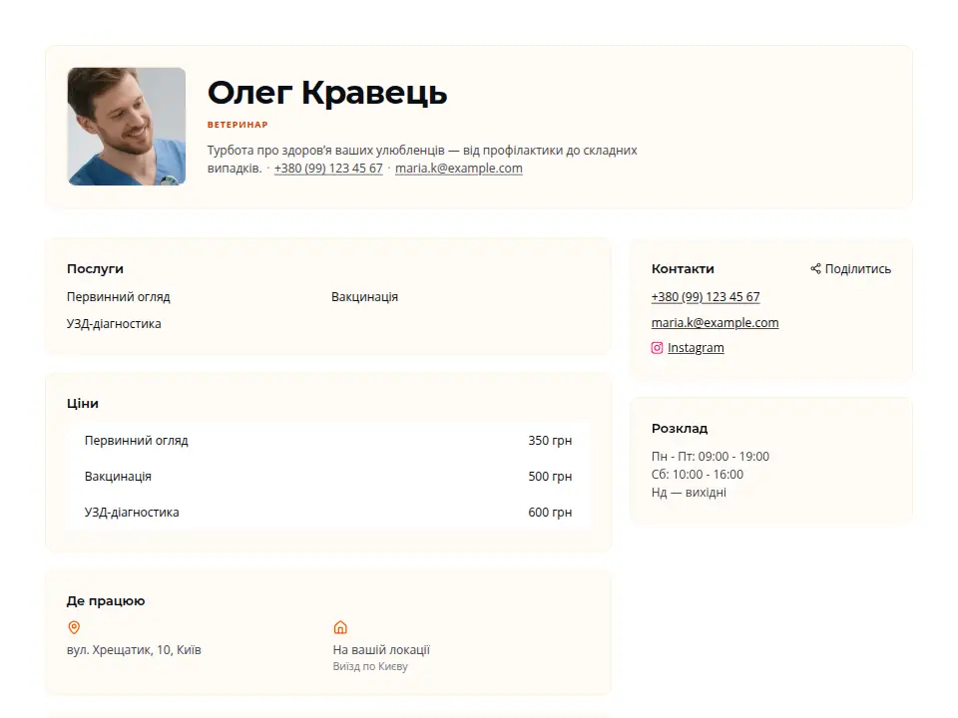The image size is (958, 718).
Task: Click the УЗД-діагностика 600 грн price row
Action: click(328, 513)
